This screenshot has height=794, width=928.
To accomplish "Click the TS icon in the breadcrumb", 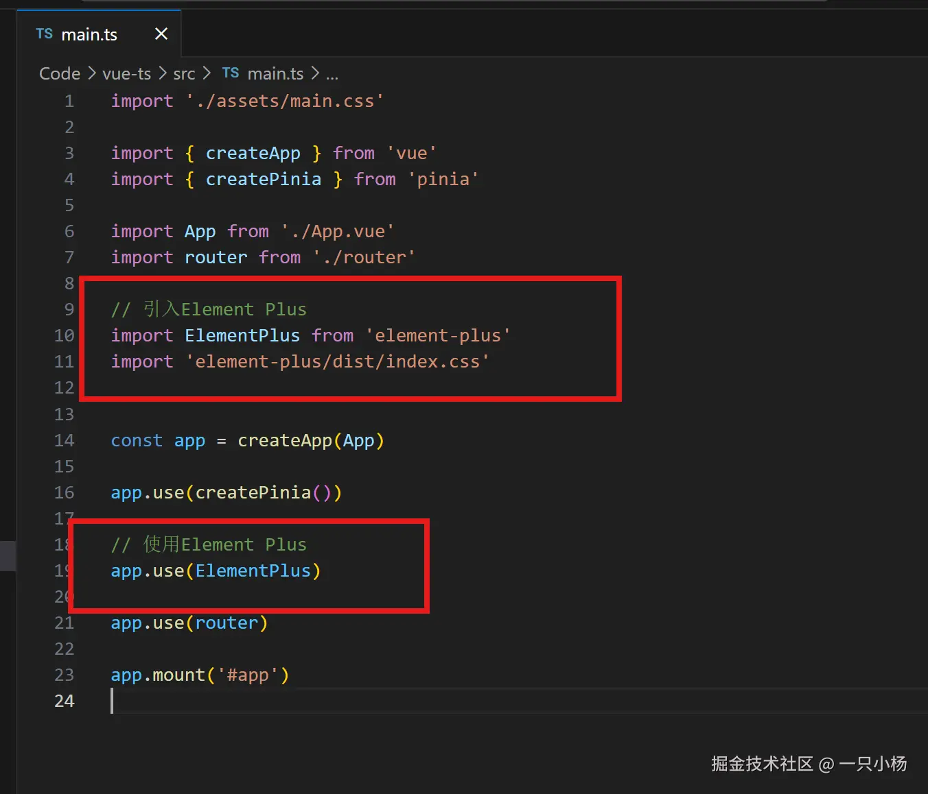I will [231, 73].
